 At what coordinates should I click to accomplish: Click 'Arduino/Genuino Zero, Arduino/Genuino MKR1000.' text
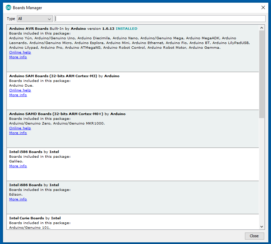57,123
